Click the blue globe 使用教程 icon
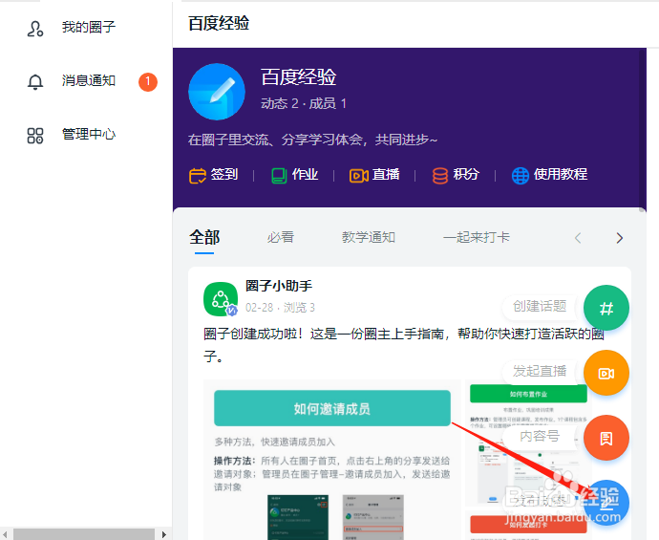659x540 pixels. click(521, 175)
